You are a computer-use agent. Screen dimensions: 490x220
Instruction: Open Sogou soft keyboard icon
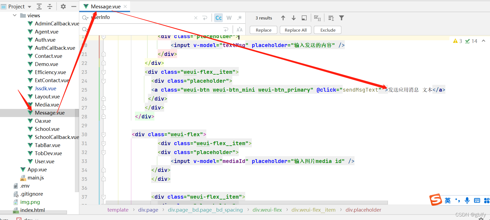point(477,200)
